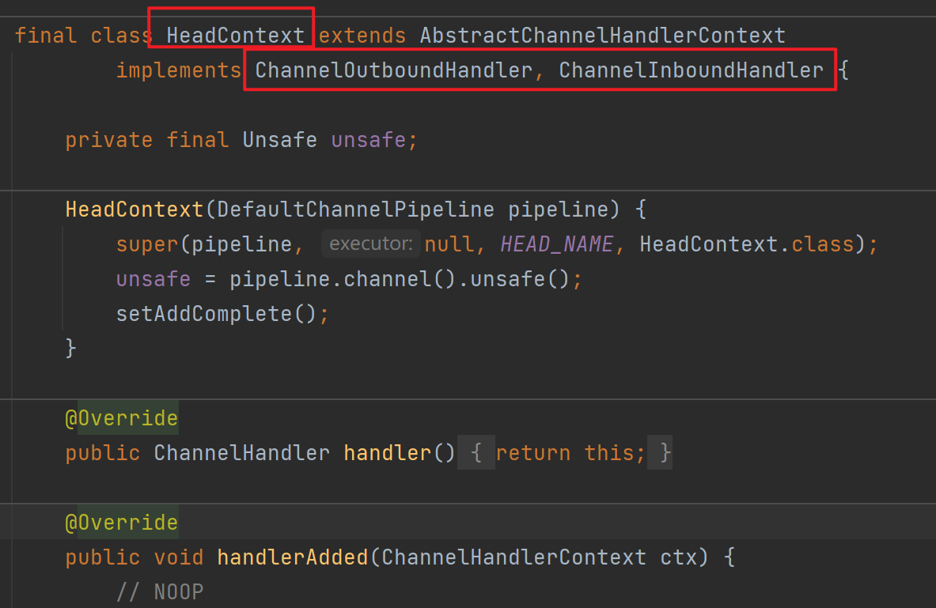Click the HEAD_NAME constant
Viewport: 936px width, 608px height.
pyautogui.click(x=556, y=244)
